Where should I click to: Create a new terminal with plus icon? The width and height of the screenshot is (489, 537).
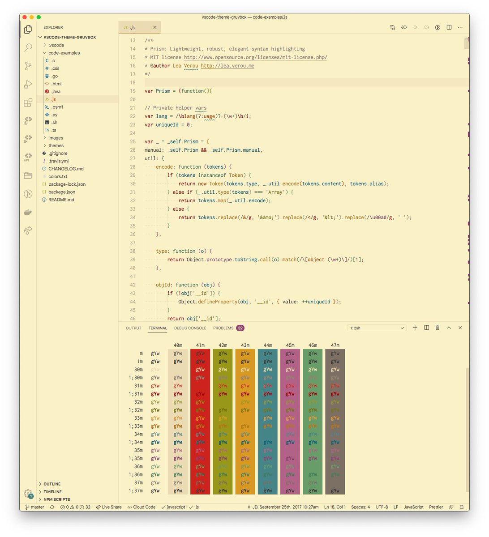coord(415,328)
